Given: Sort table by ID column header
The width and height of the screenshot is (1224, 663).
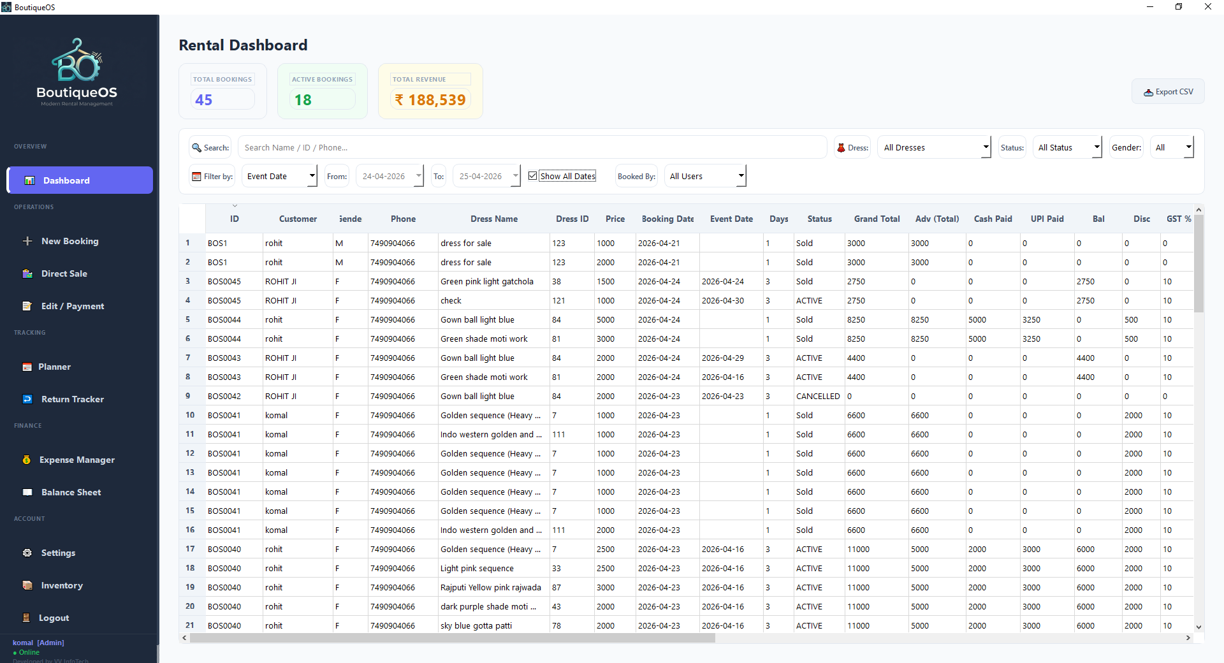Looking at the screenshot, I should 235,219.
